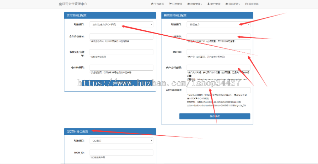
Task: Click the cloud icon beside 网站配置
Action: 226,4
